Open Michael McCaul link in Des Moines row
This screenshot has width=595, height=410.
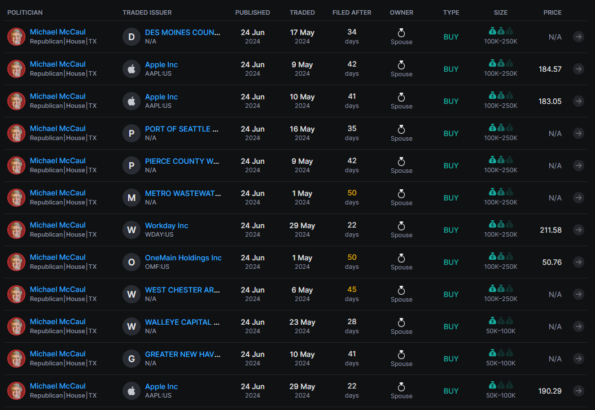coord(58,32)
